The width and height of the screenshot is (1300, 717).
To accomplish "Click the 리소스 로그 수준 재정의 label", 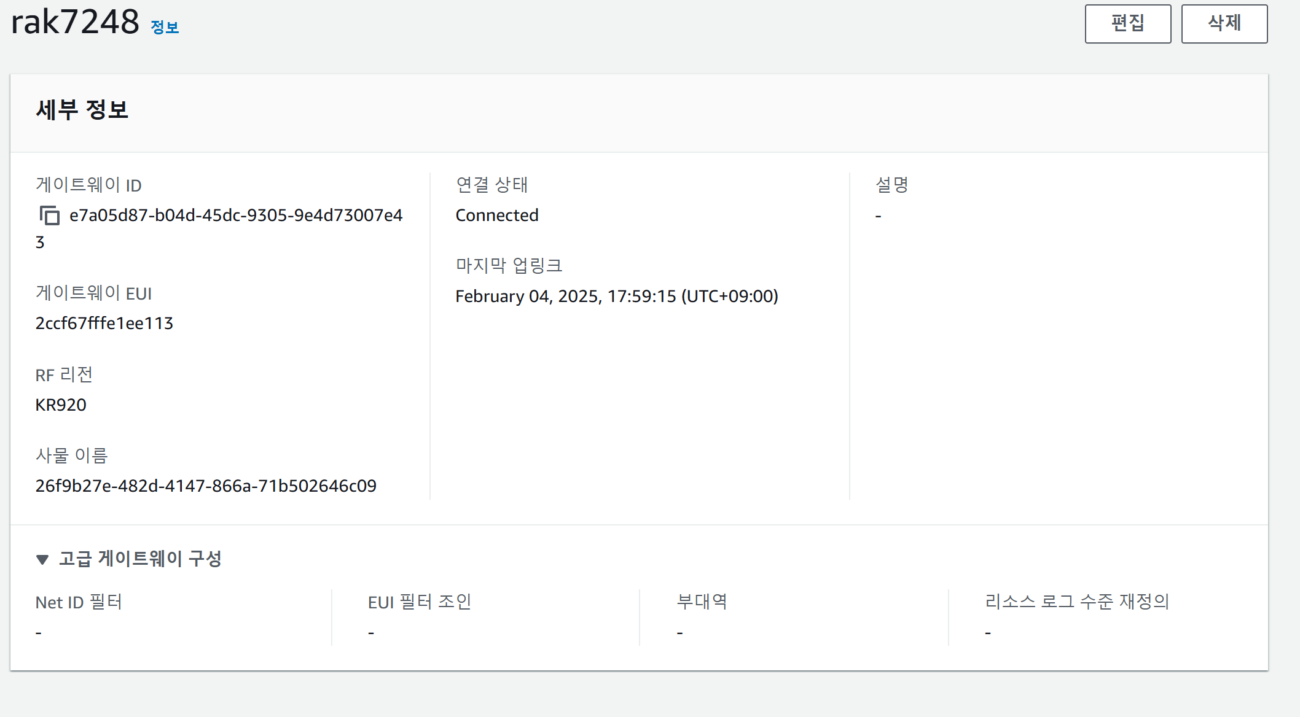I will pyautogui.click(x=1077, y=602).
